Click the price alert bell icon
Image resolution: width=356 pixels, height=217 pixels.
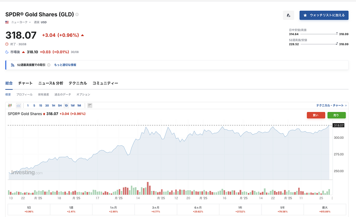pyautogui.click(x=288, y=15)
